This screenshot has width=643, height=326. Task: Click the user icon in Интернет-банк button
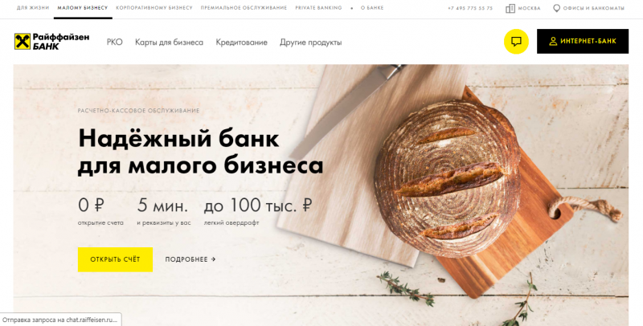[553, 42]
